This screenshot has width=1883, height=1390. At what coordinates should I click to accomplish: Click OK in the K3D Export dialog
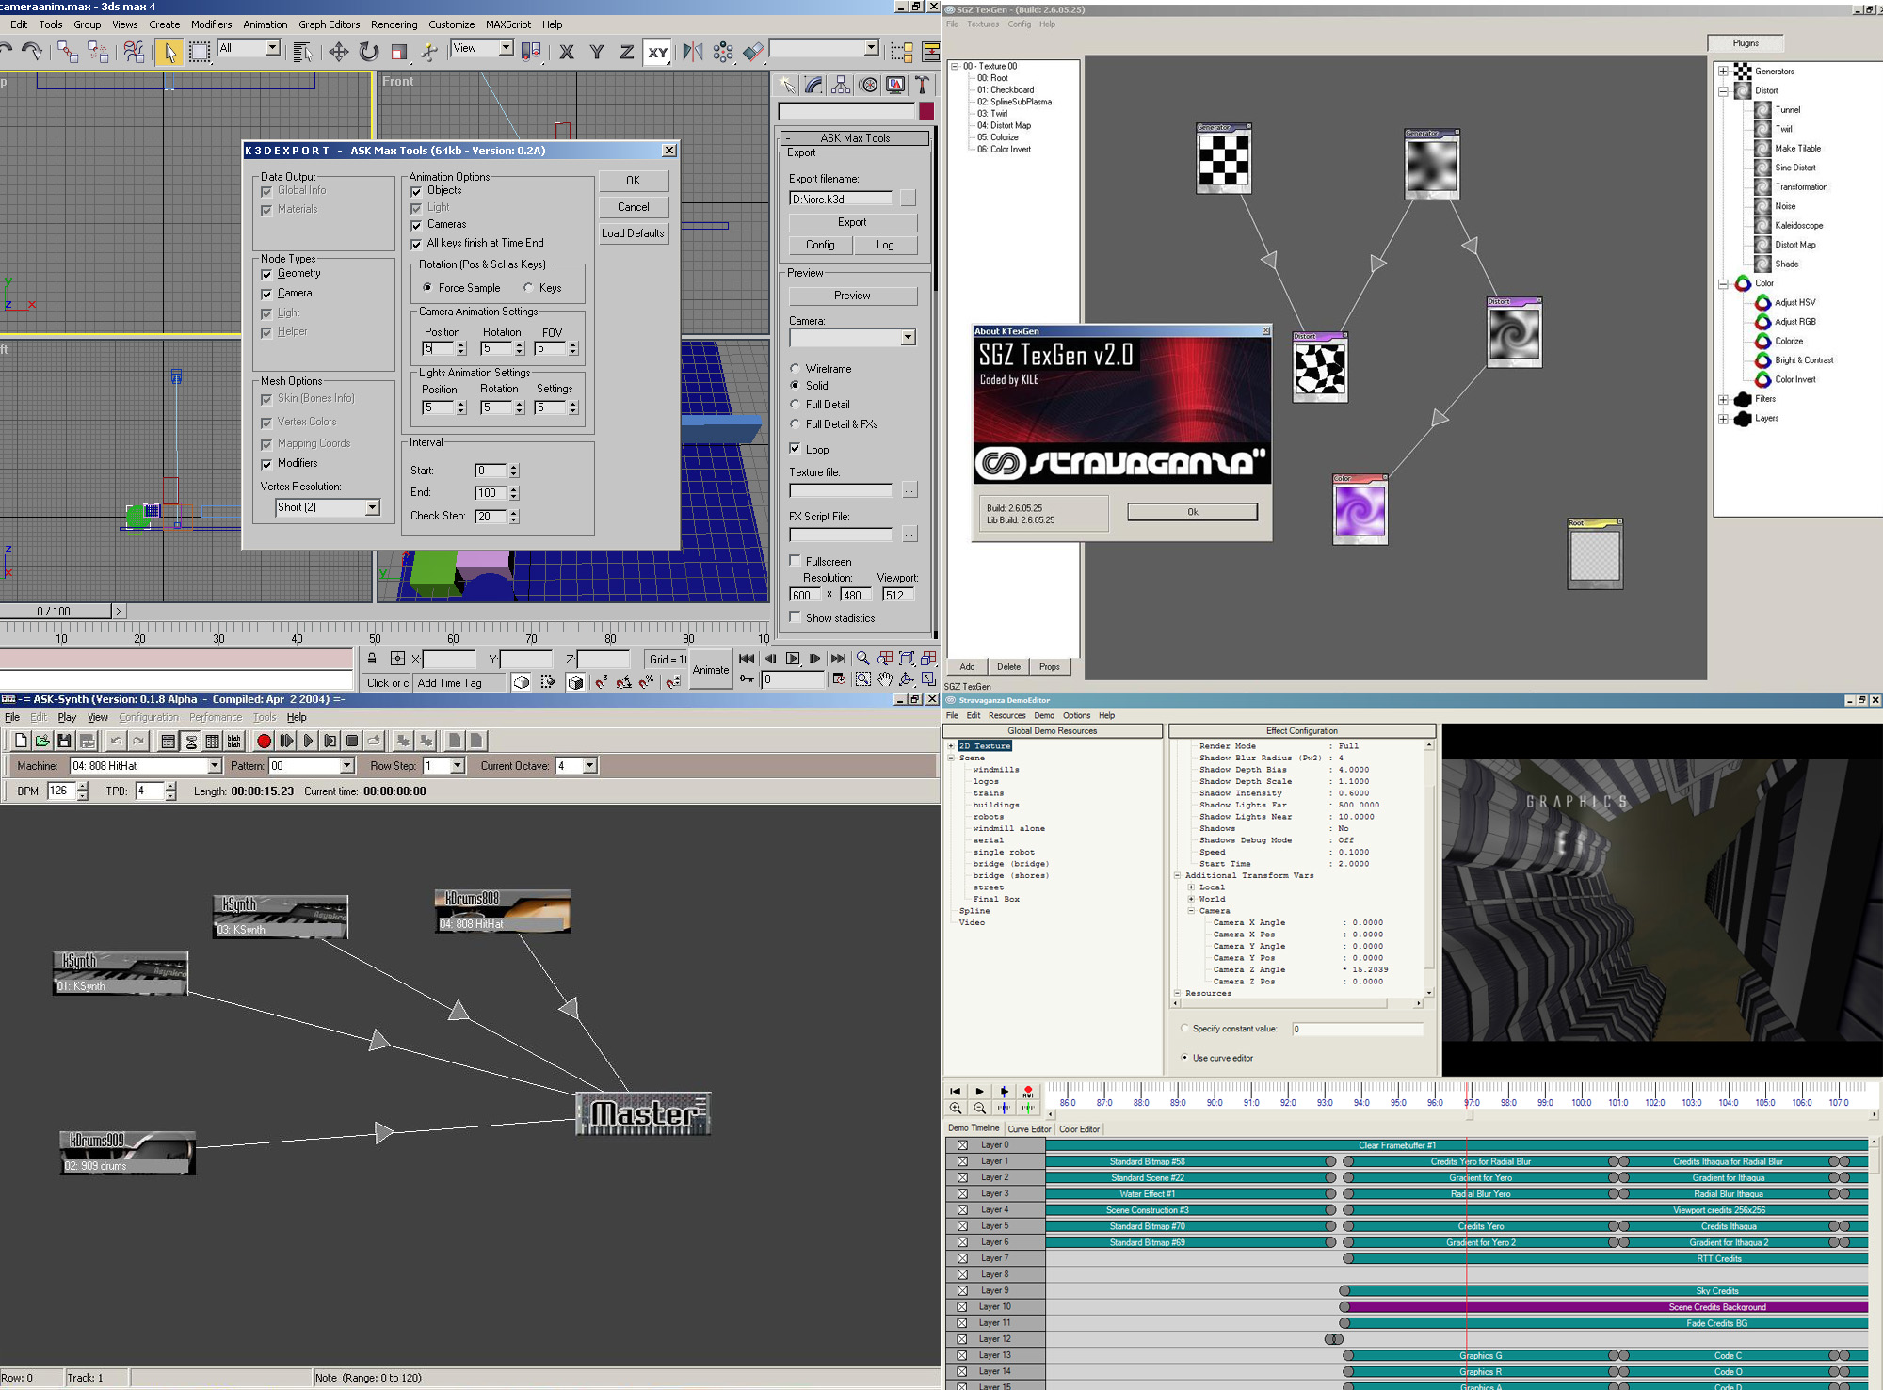633,181
